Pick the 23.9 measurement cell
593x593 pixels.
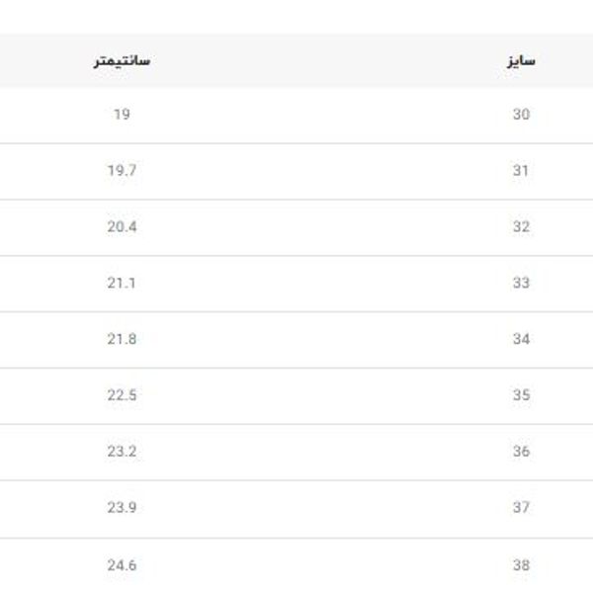(x=122, y=509)
